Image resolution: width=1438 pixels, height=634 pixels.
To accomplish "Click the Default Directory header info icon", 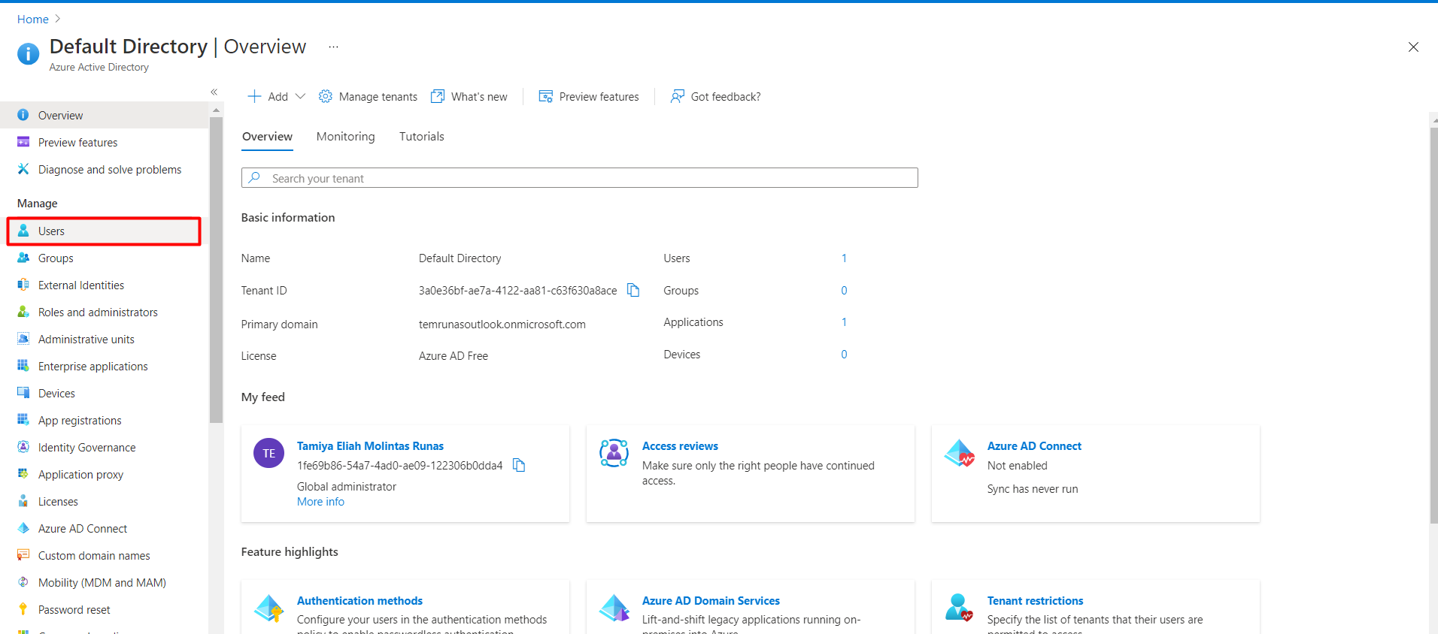I will [x=29, y=53].
